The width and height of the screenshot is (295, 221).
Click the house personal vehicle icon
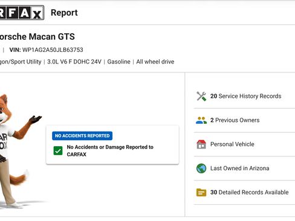(x=201, y=144)
